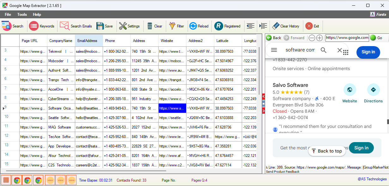Click the Search toolbar button
This screenshot has width=389, height=186.
(x=13, y=26)
